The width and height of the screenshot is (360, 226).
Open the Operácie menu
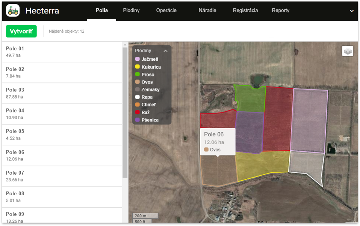point(166,10)
